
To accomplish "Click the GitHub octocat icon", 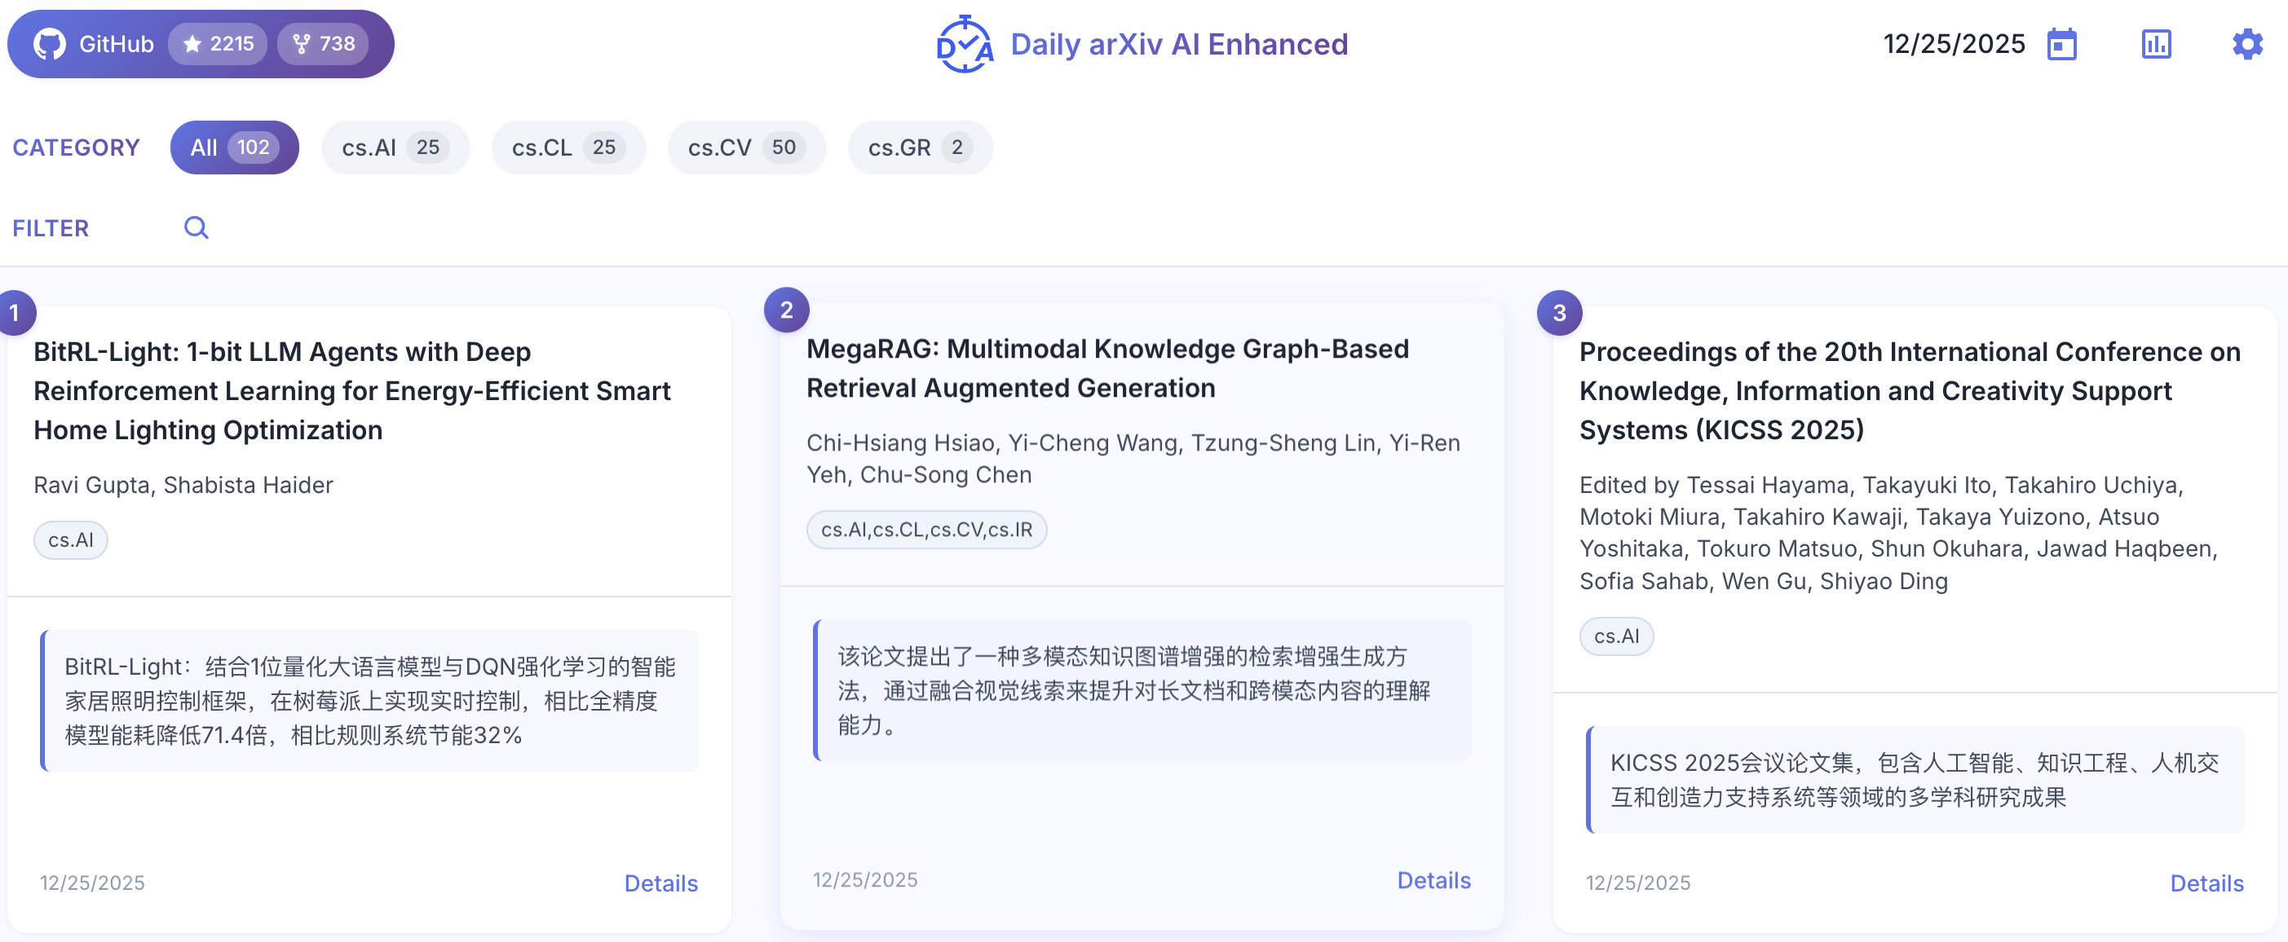I will click(x=50, y=43).
